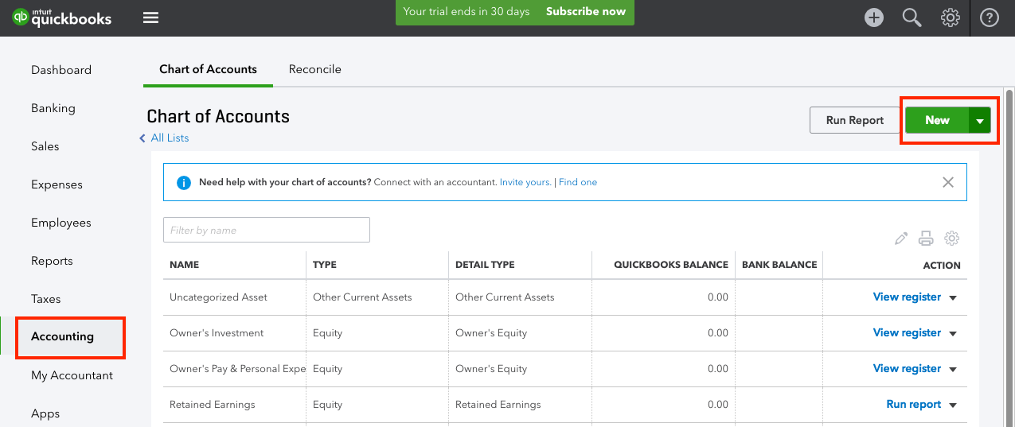
Task: Open Dashboard in the sidebar
Action: 61,70
